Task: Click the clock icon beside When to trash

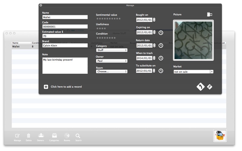Action: click(161, 58)
